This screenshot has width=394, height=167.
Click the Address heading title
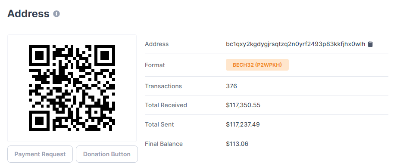pyautogui.click(x=28, y=13)
